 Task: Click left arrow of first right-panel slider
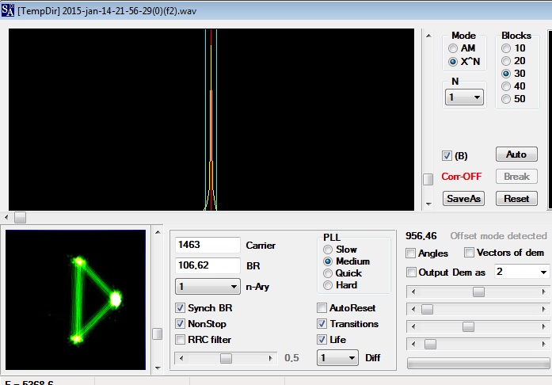point(413,292)
